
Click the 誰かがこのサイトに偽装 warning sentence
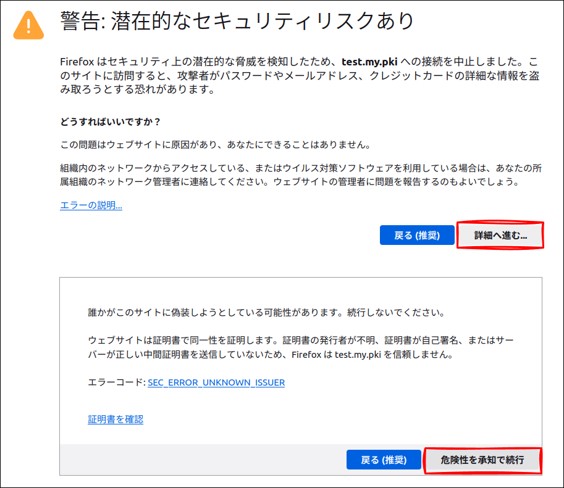click(x=211, y=313)
